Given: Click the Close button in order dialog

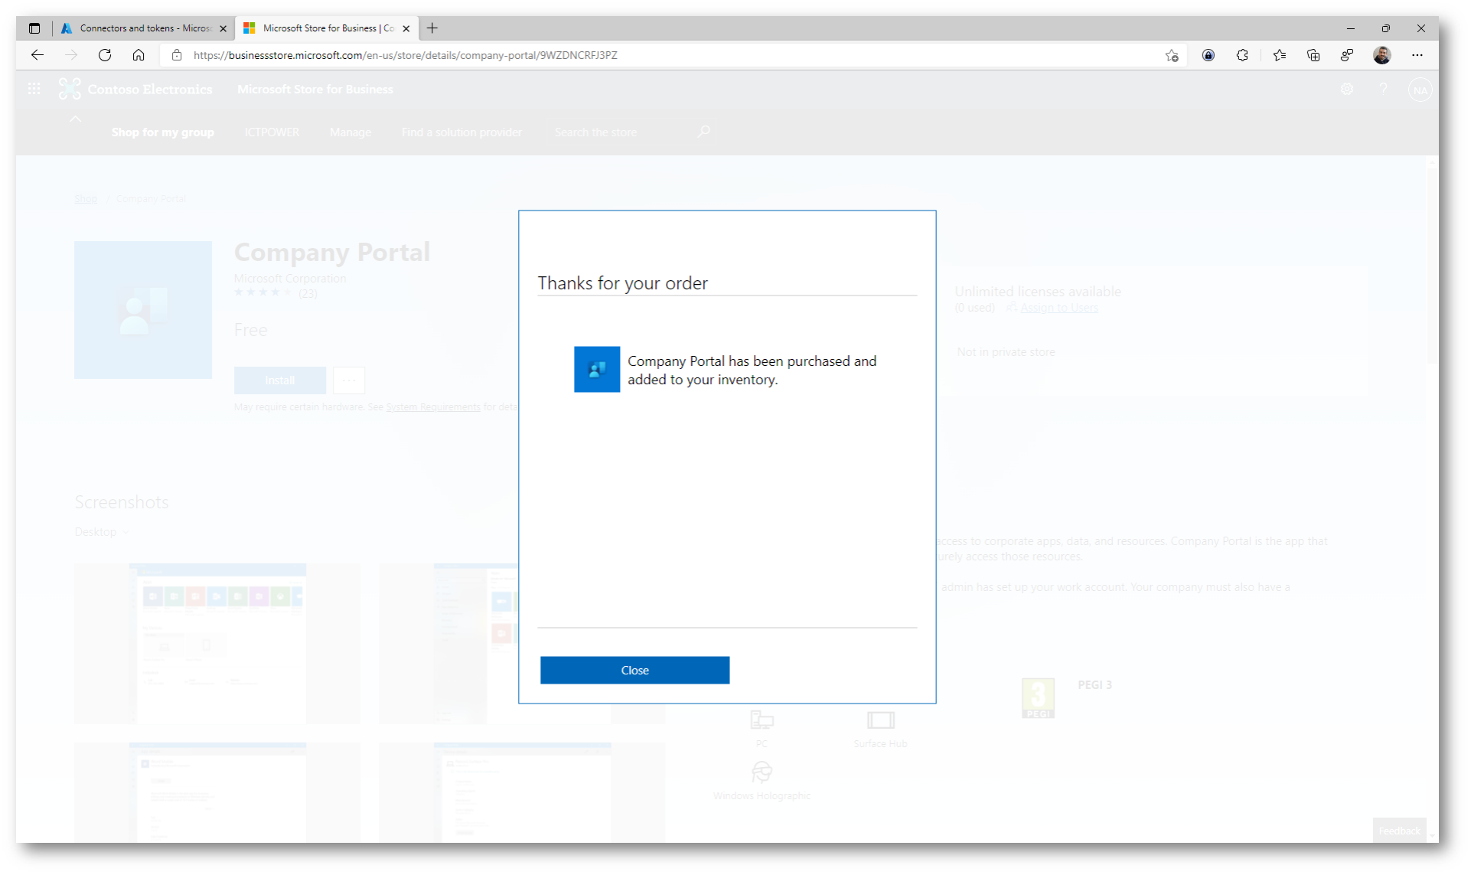Looking at the screenshot, I should pyautogui.click(x=634, y=670).
